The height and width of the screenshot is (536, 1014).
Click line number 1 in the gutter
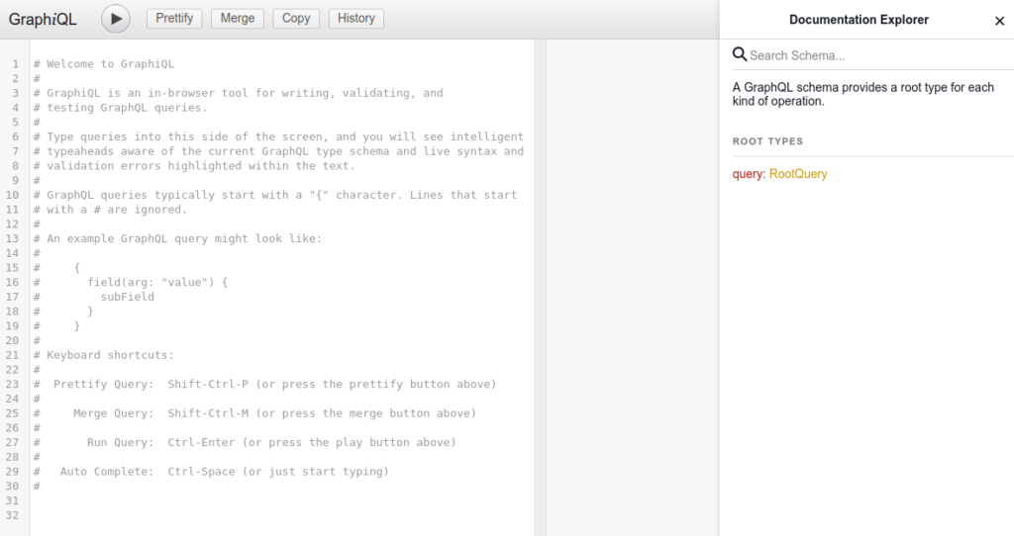point(16,64)
